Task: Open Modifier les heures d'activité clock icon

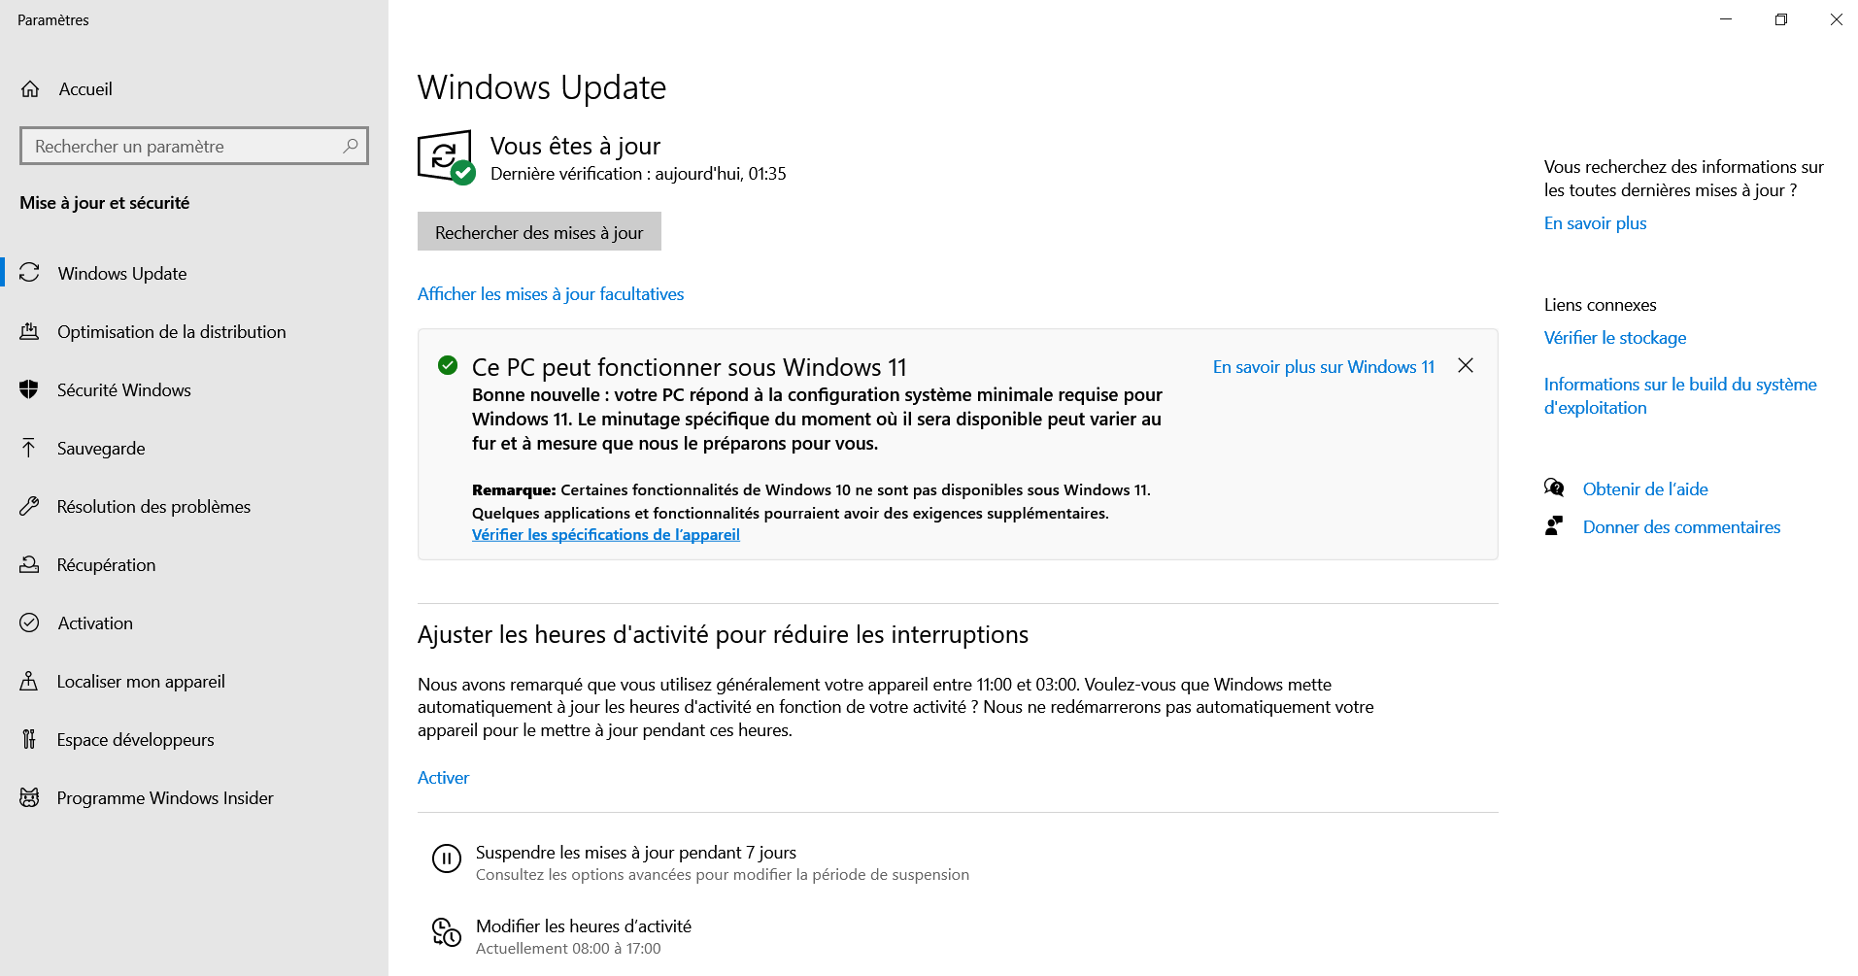Action: pyautogui.click(x=447, y=932)
